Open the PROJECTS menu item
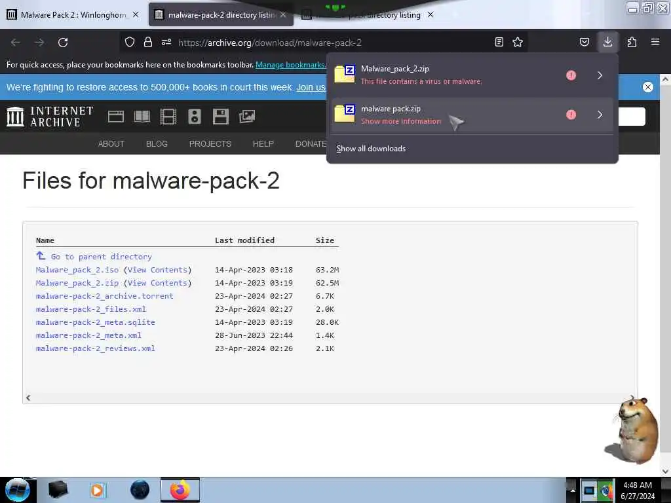The height and width of the screenshot is (503, 671). [210, 143]
